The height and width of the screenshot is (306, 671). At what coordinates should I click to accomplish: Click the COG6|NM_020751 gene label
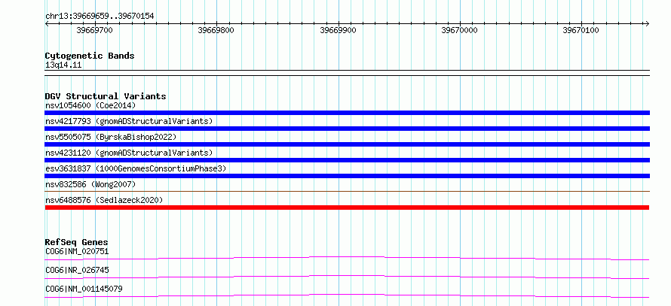coord(77,251)
